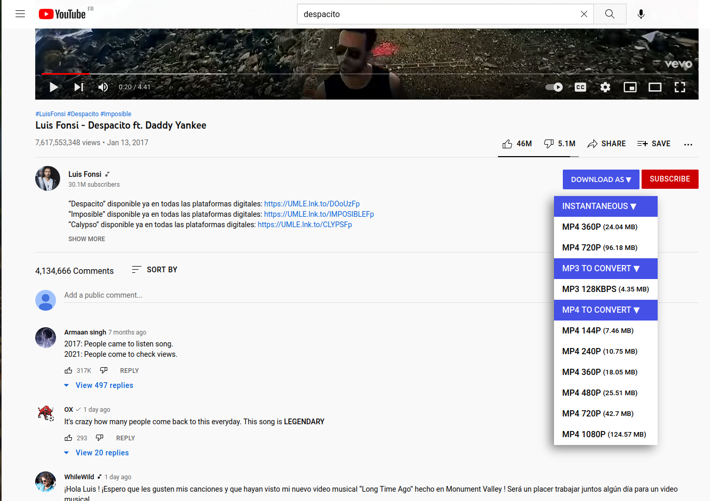Choose MP4 144P (7.46 MB)
The image size is (710, 501).
coord(606,331)
